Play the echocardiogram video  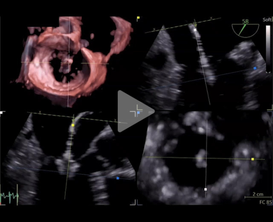pyautogui.click(x=136, y=111)
